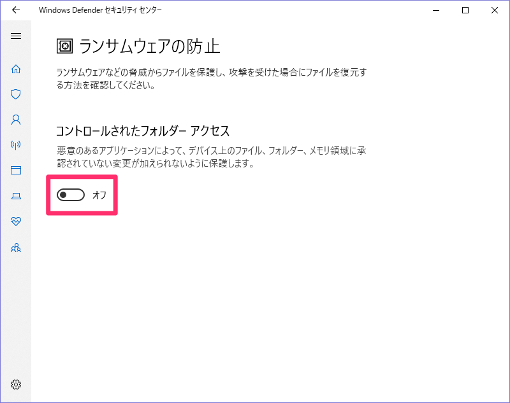Open the hamburger navigation menu

[15, 36]
